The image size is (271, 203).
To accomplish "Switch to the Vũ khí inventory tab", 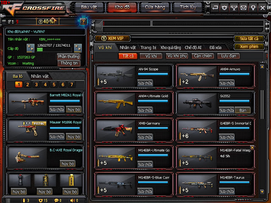I will tap(105, 47).
